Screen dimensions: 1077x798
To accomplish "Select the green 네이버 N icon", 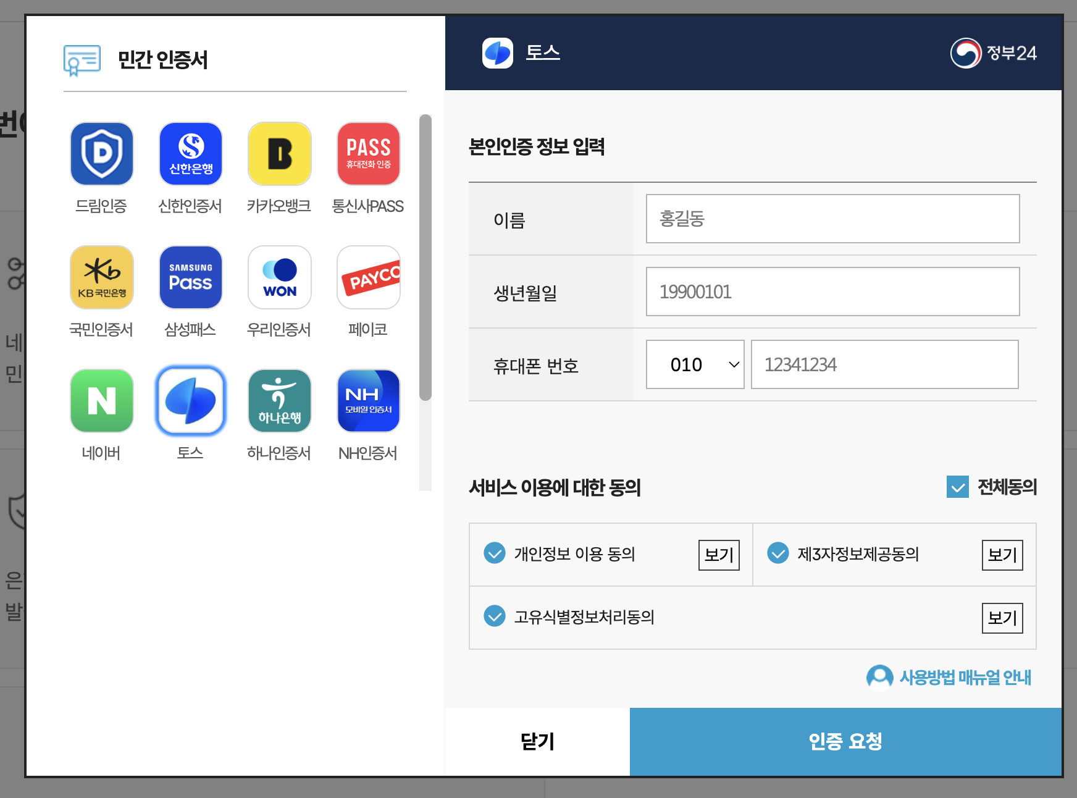I will [102, 401].
